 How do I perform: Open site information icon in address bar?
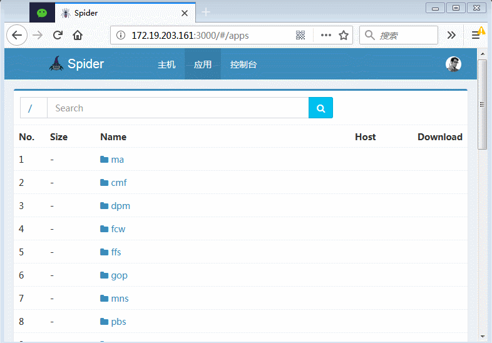pos(121,35)
